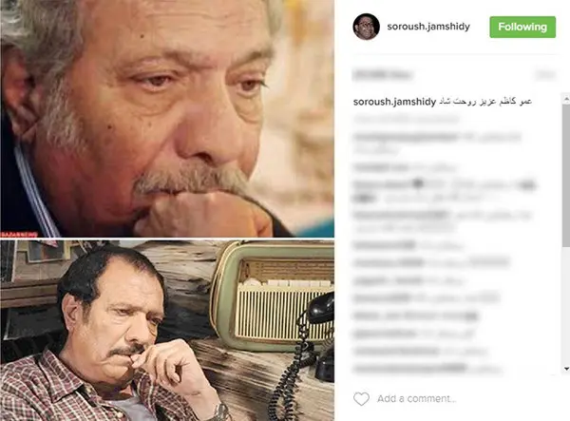Image resolution: width=570 pixels, height=421 pixels.
Task: Click the blurred post timestamp beside likes
Action: pos(545,74)
